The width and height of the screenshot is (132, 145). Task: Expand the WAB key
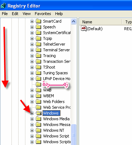32,90
